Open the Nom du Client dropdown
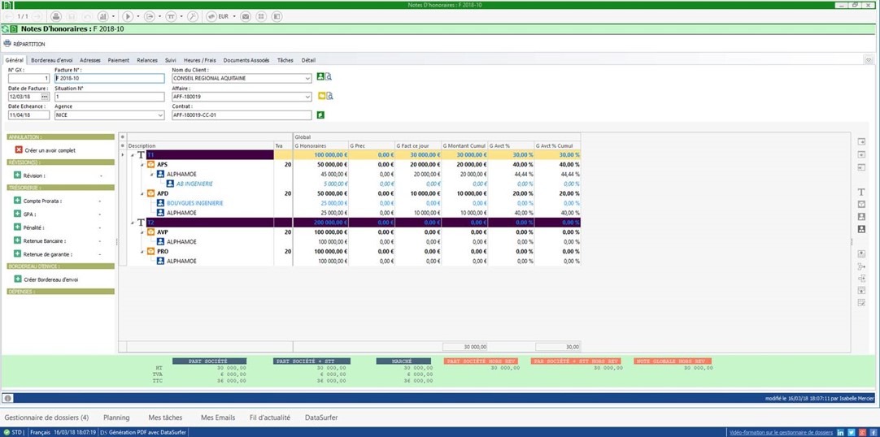The width and height of the screenshot is (880, 437). point(307,79)
